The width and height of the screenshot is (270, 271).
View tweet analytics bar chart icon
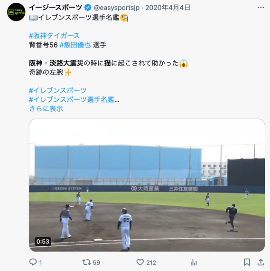(194, 262)
